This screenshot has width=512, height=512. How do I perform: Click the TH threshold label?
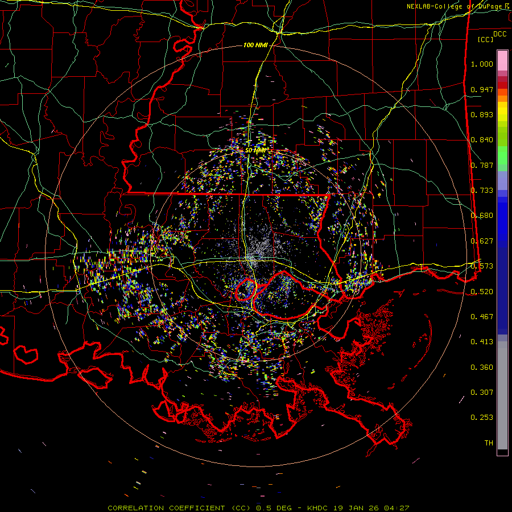coord(489,443)
